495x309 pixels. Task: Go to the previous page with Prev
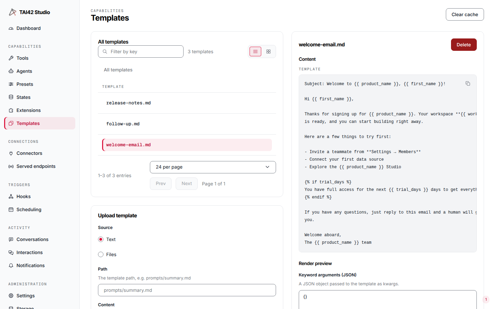pos(161,184)
